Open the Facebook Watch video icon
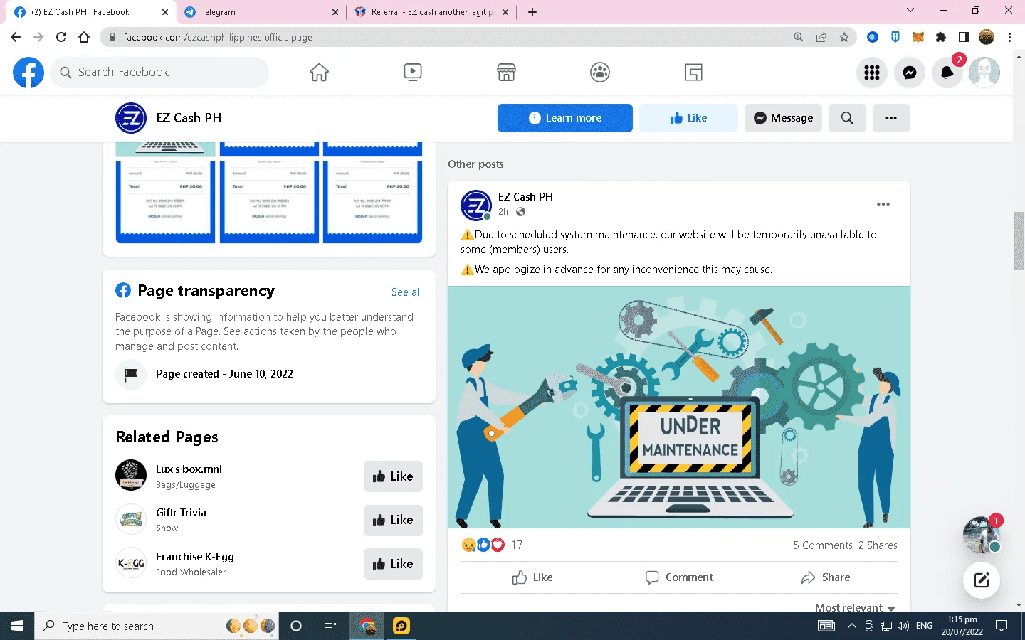1025x640 pixels. tap(413, 73)
